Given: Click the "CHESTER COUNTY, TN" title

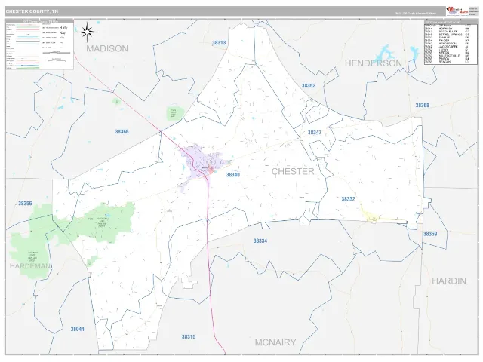Looking at the screenshot, I should (32, 11).
